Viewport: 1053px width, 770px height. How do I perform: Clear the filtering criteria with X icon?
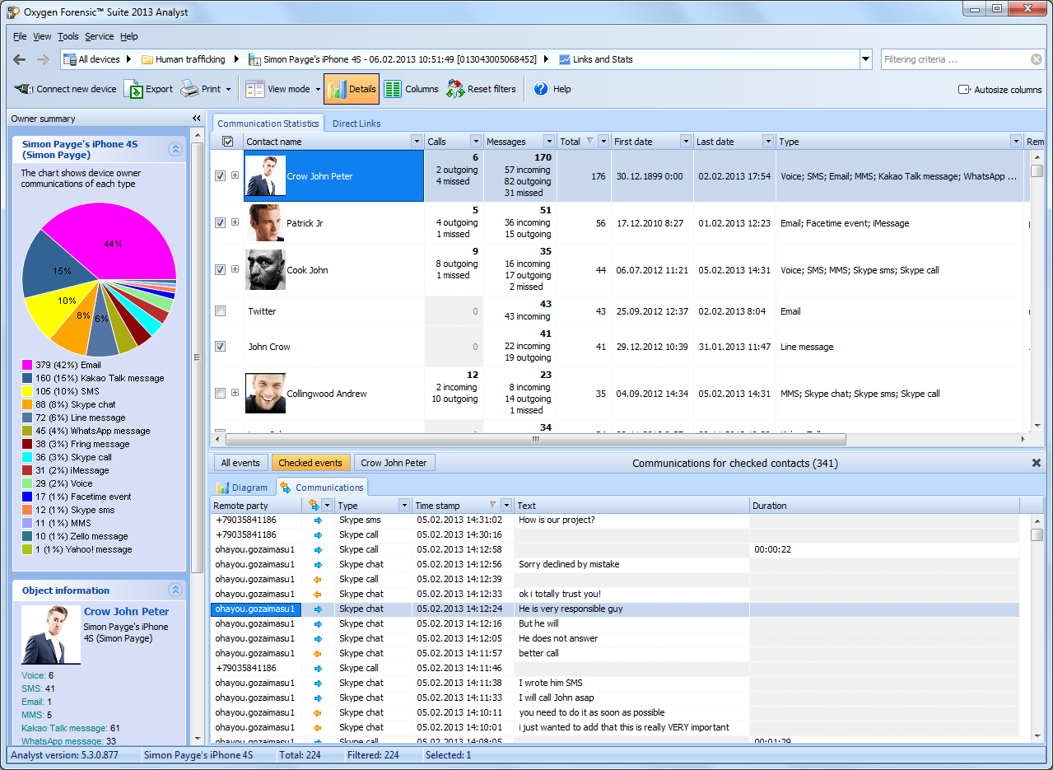pos(1037,59)
